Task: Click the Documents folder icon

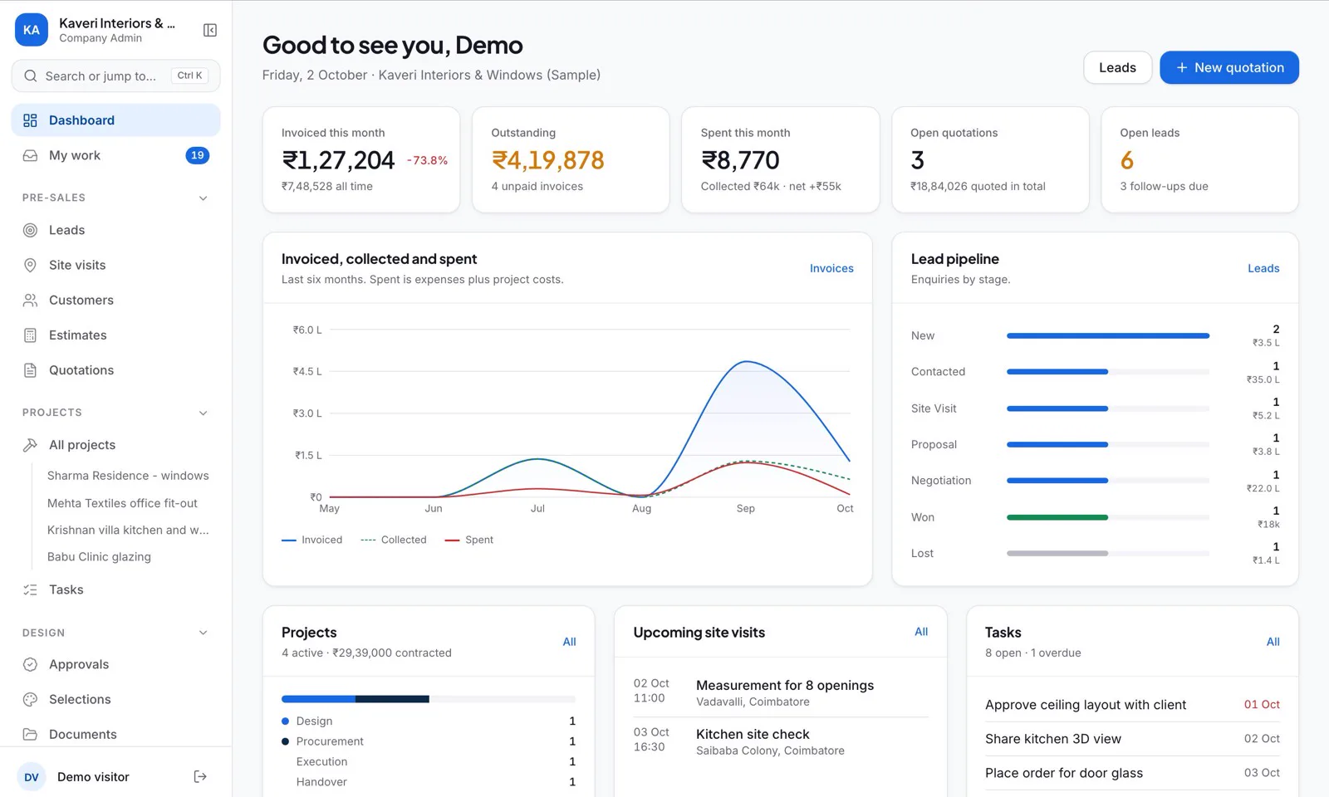Action: (x=31, y=734)
